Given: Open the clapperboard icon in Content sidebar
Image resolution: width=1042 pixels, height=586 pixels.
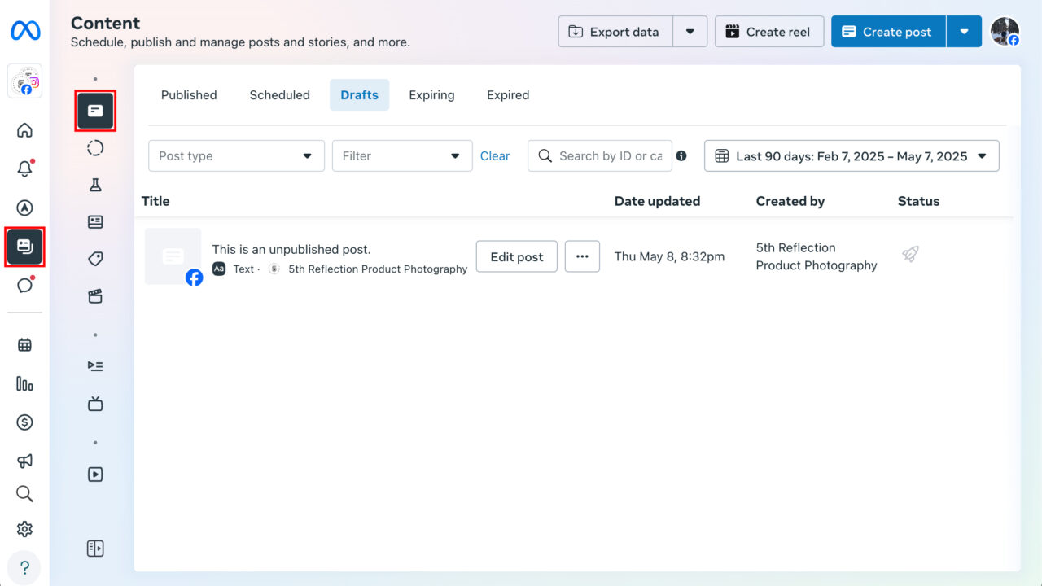Looking at the screenshot, I should [95, 296].
